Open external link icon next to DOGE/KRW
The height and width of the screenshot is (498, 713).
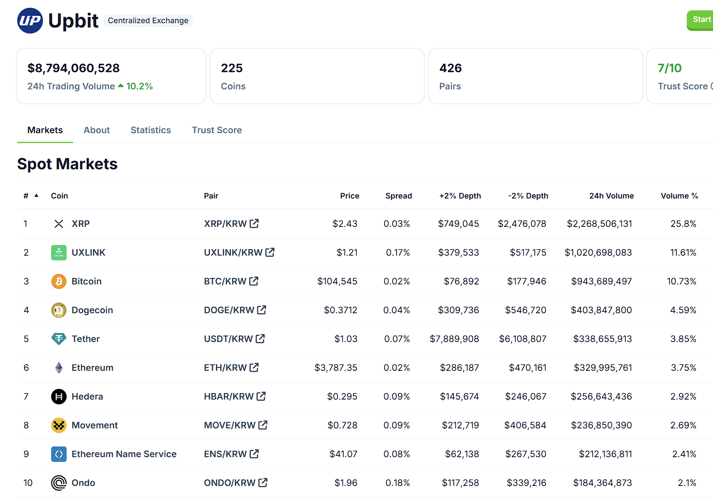coord(262,310)
